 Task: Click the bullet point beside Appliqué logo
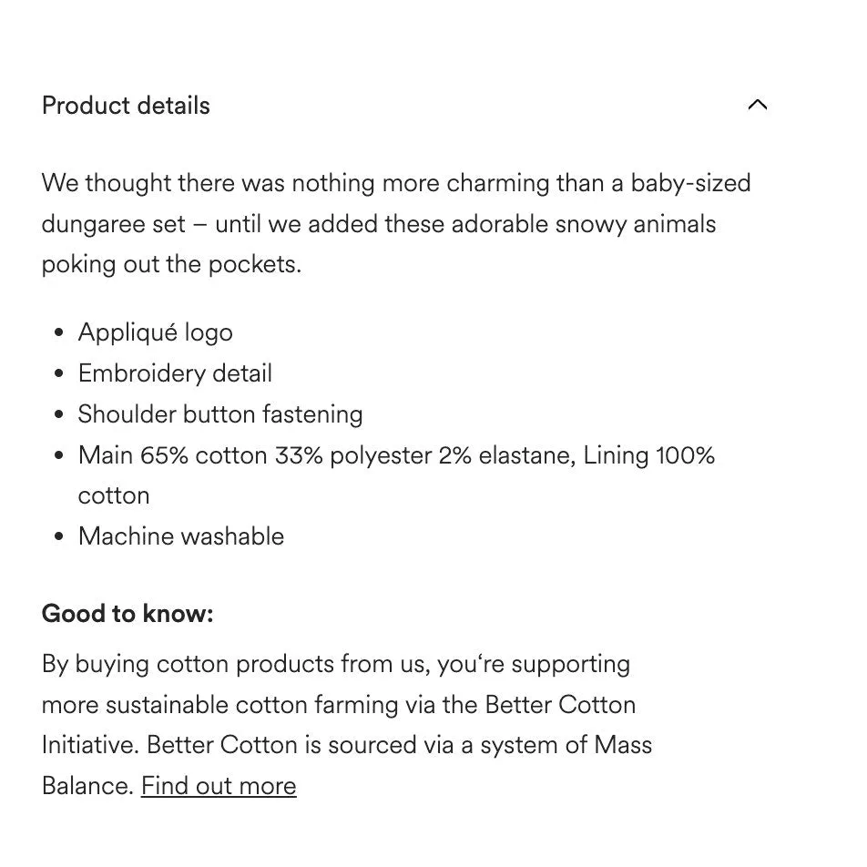tap(59, 333)
